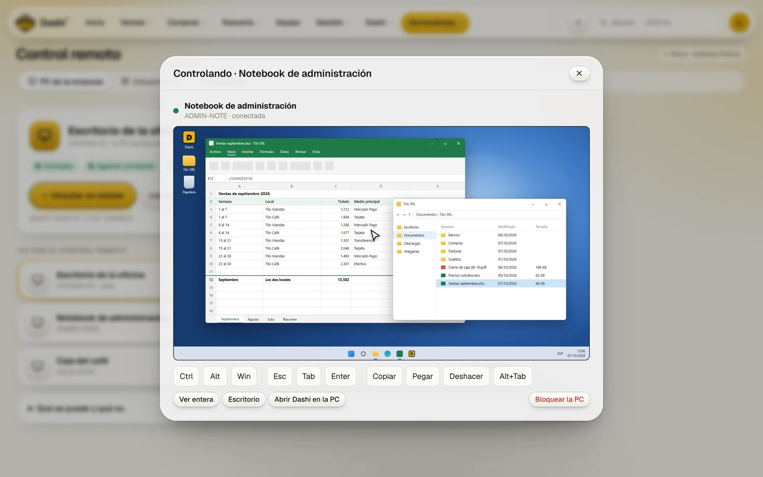Click the Papelera recycle bin icon
763x477 pixels.
(x=189, y=185)
